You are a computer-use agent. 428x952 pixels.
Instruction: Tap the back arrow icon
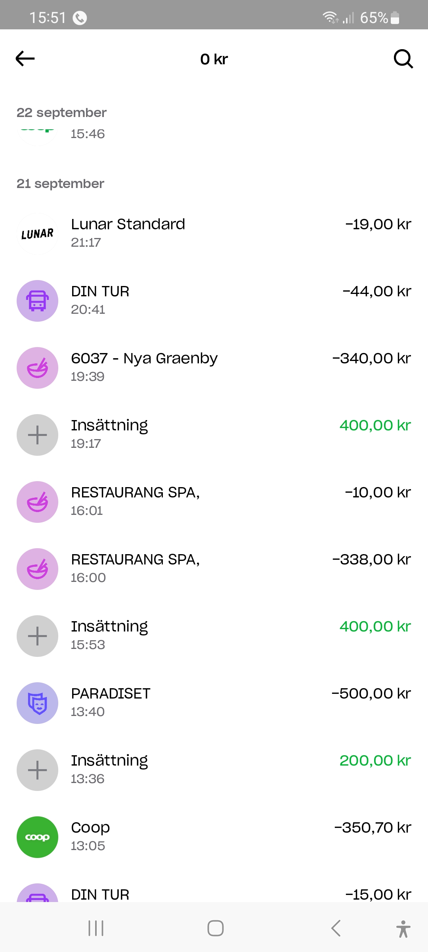point(25,59)
